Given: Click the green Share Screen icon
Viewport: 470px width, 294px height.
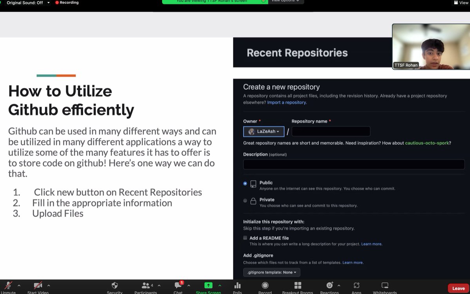Looking at the screenshot, I should [208, 285].
